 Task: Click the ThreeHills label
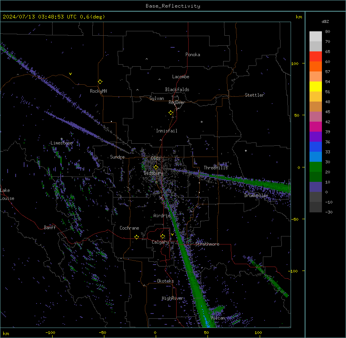point(216,168)
